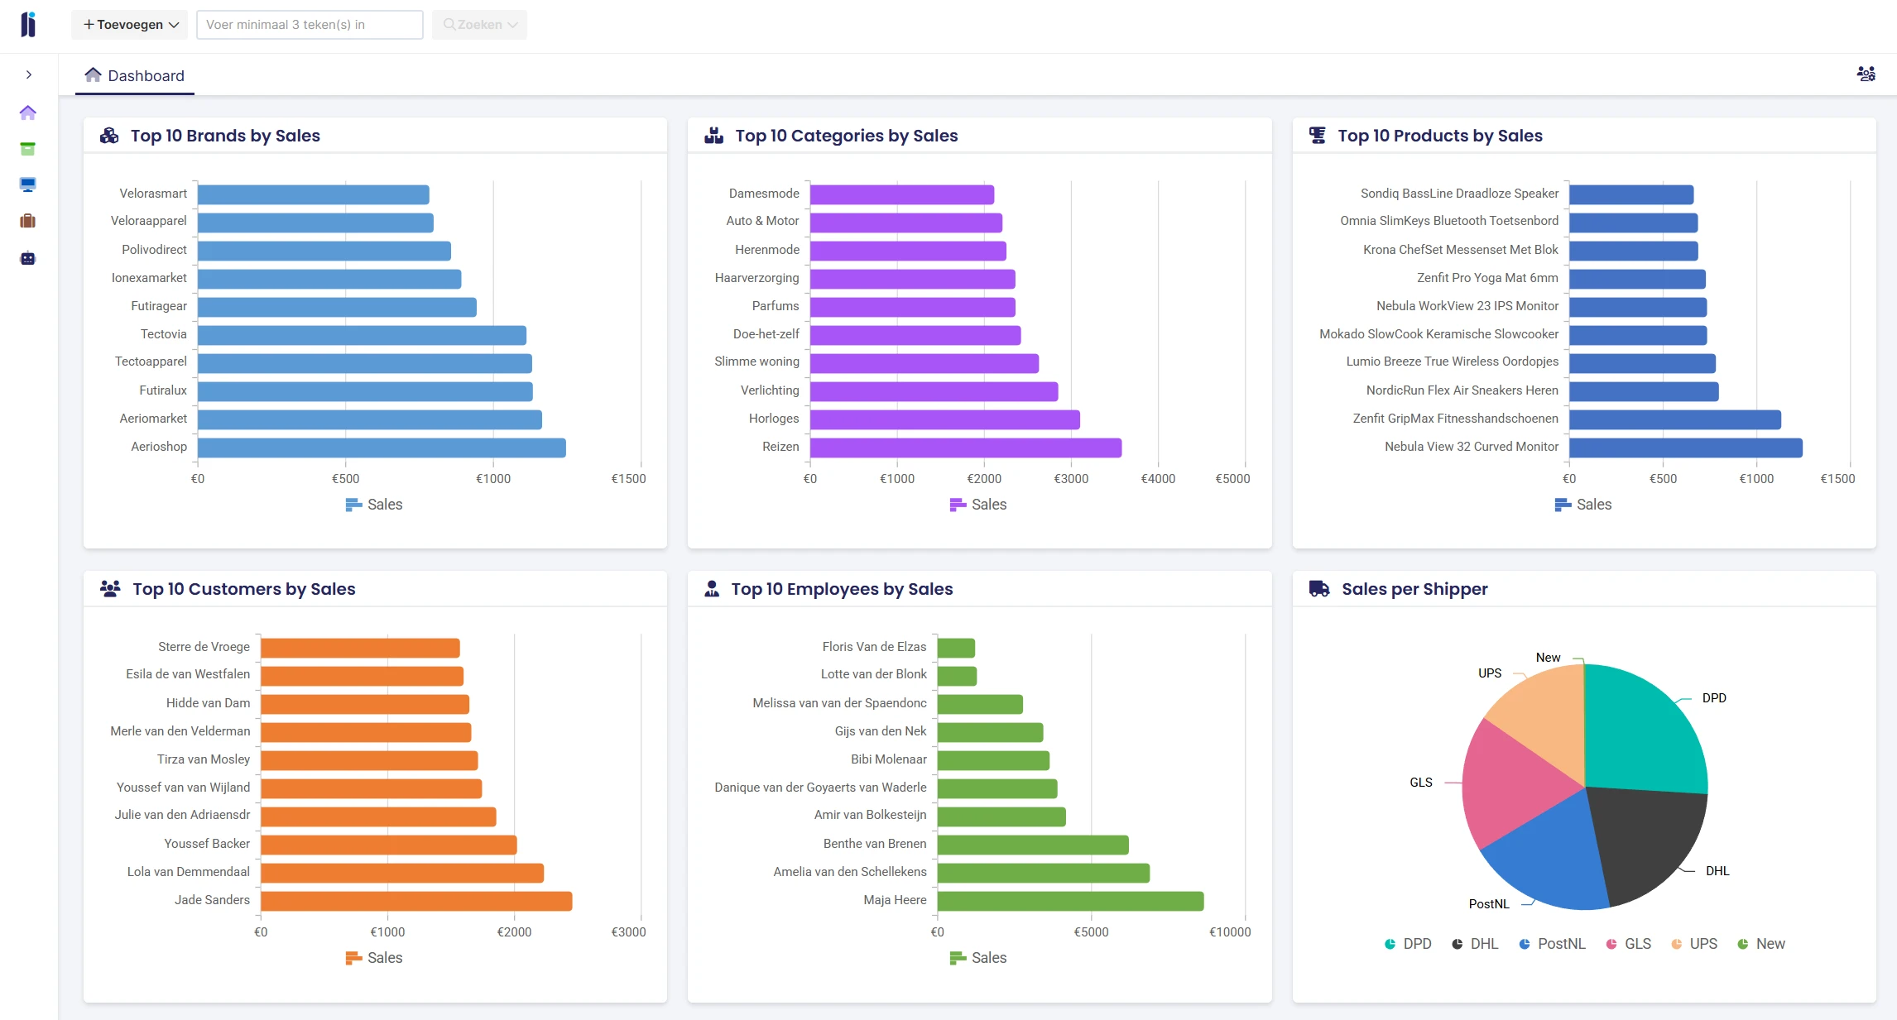The image size is (1897, 1020).
Task: Toggle UPS in the shipper pie legend
Action: click(x=1694, y=944)
